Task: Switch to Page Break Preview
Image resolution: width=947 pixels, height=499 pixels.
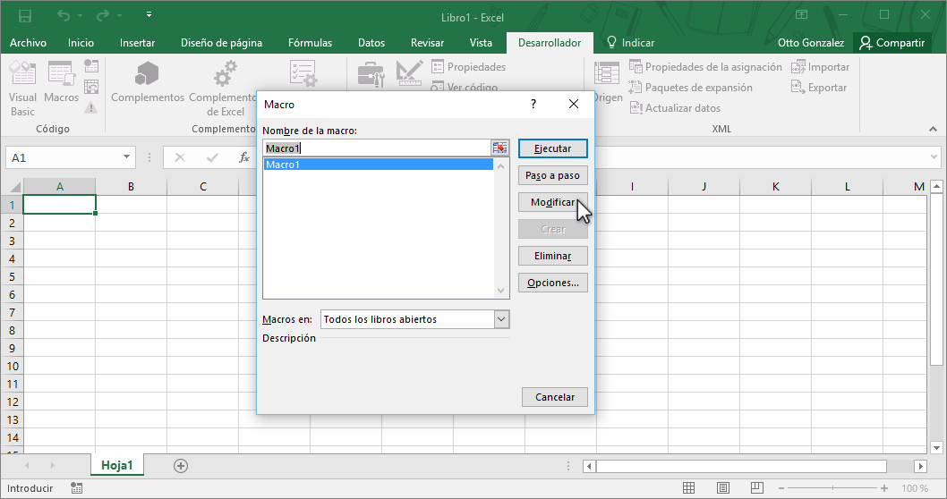Action: click(756, 488)
